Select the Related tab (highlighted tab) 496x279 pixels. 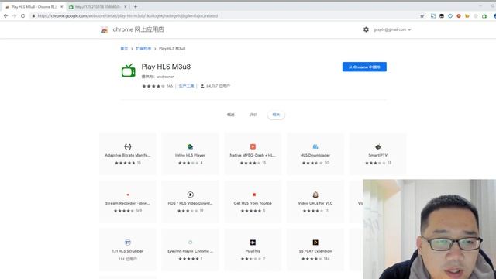point(276,115)
